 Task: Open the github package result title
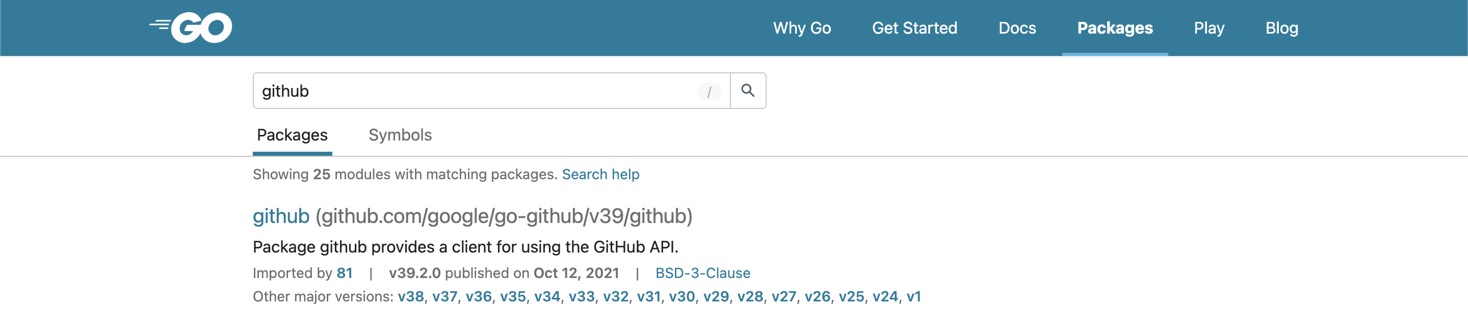point(281,216)
